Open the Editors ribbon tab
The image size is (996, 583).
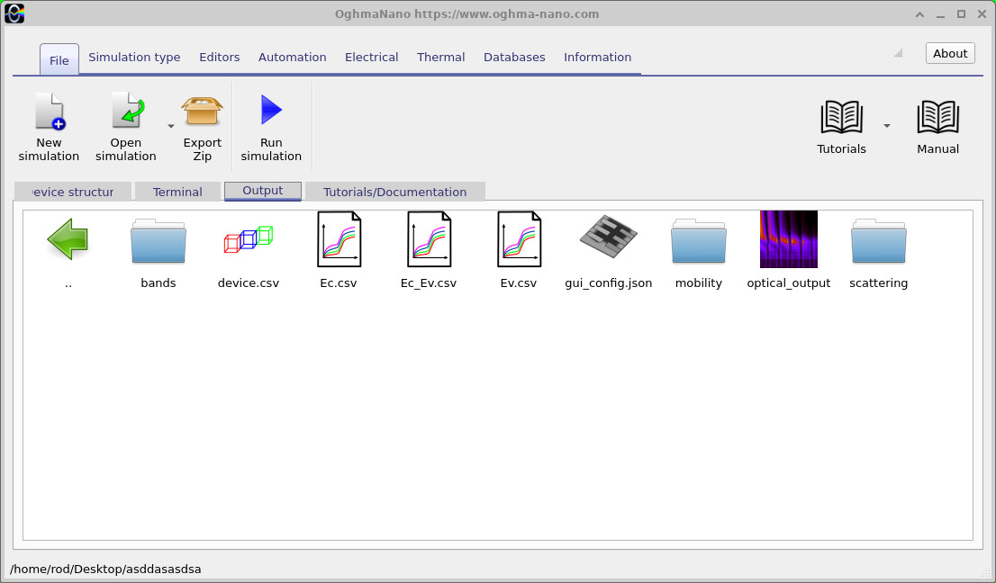click(x=219, y=57)
